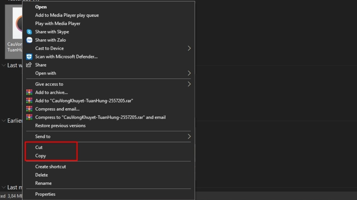Select Compress to rar and email entry
The height and width of the screenshot is (200, 357).
pyautogui.click(x=108, y=117)
